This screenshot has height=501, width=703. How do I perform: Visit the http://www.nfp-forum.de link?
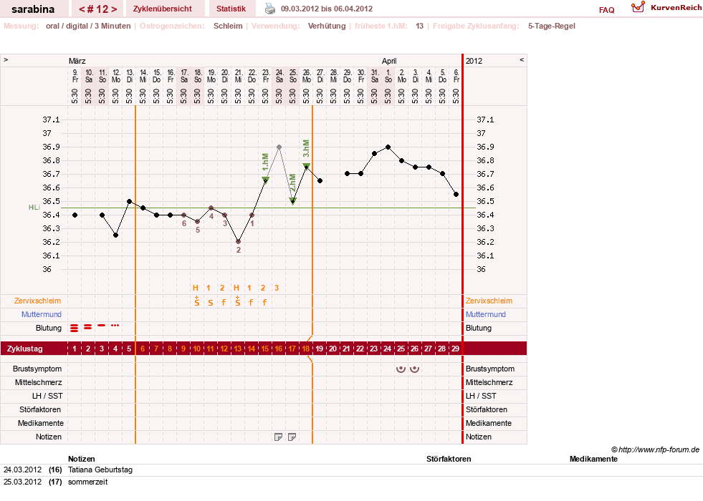click(659, 449)
